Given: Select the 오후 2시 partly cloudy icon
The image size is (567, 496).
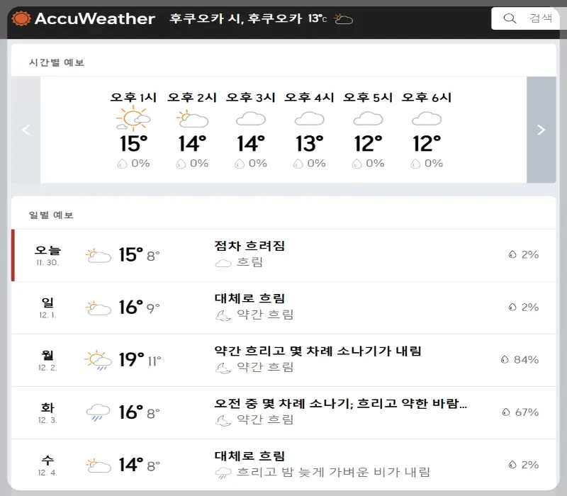Looking at the screenshot, I should [x=192, y=118].
